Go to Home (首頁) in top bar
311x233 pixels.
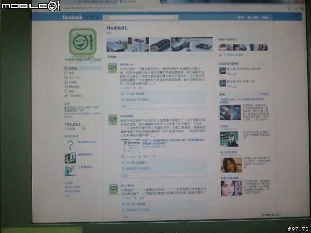(241, 17)
